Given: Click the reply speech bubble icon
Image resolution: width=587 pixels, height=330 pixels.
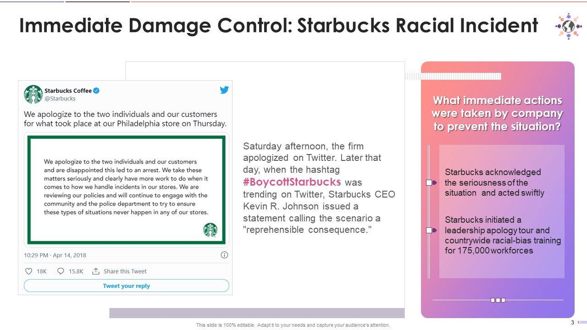Looking at the screenshot, I should (61, 271).
